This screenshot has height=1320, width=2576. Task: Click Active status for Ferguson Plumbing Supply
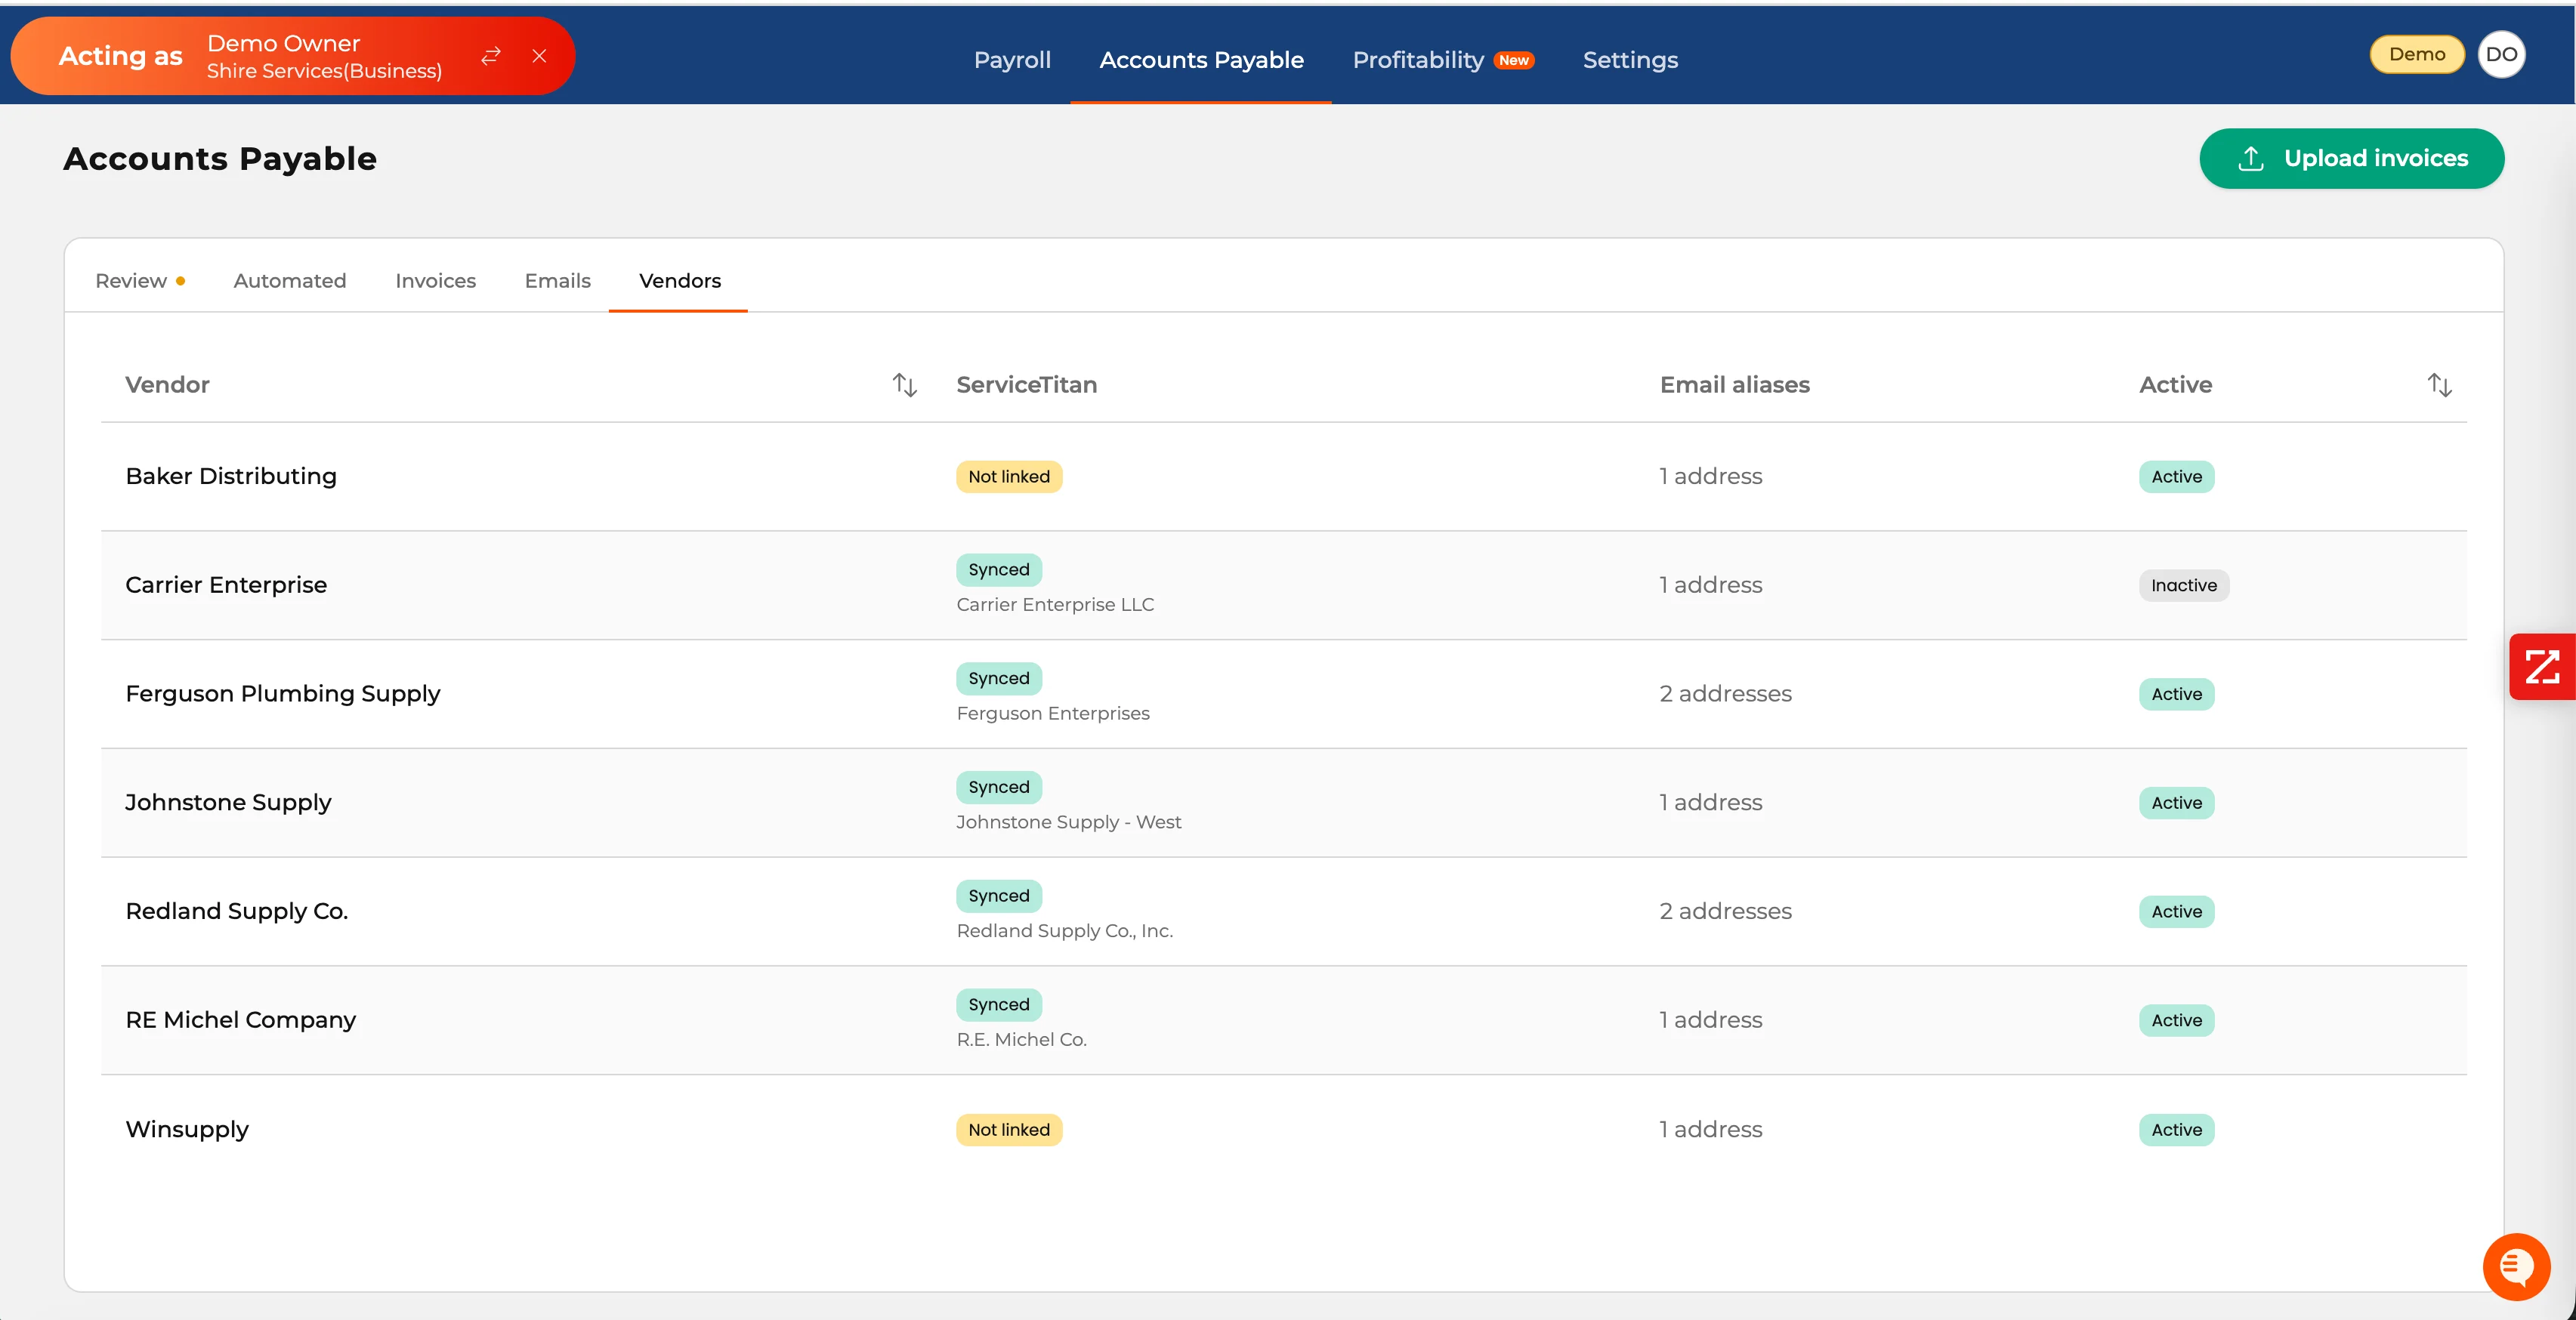[x=2176, y=694]
